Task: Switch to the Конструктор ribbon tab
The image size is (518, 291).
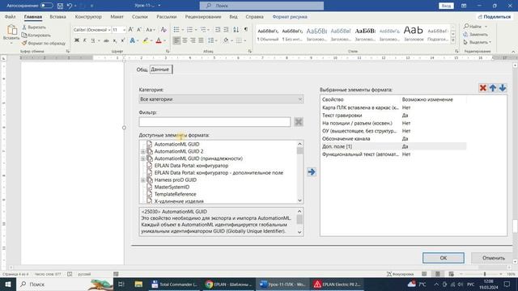Action: (88, 17)
